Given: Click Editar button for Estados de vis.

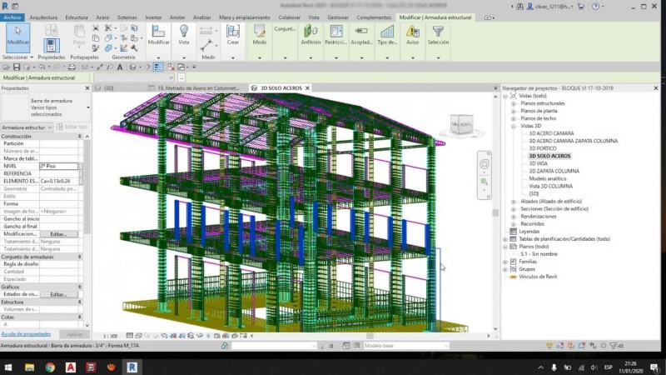Looking at the screenshot, I should pos(58,294).
